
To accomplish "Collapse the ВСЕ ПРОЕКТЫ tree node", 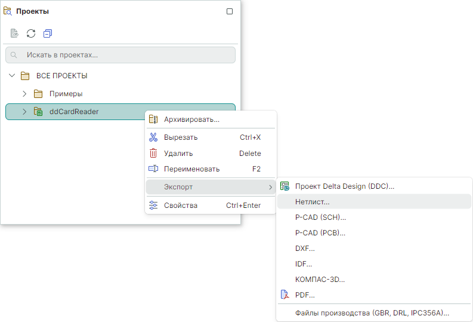I will pyautogui.click(x=12, y=76).
